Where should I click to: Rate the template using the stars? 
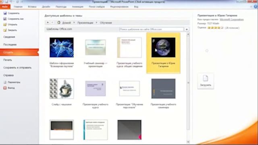pos(215,28)
